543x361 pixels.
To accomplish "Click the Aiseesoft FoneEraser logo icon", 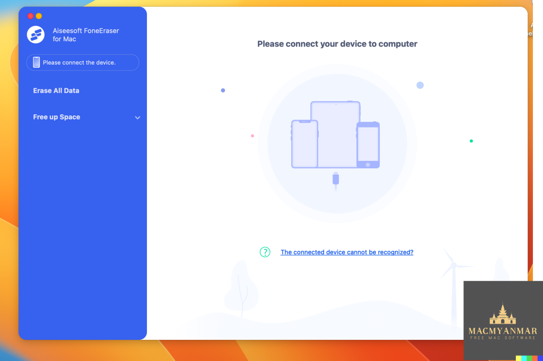I will (x=36, y=34).
